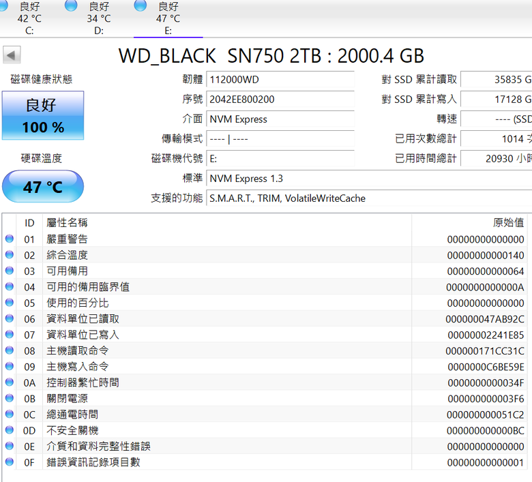Viewport: 532px width, 482px height.
Task: Switch to the D: drive tab at 34 °C
Action: [99, 18]
